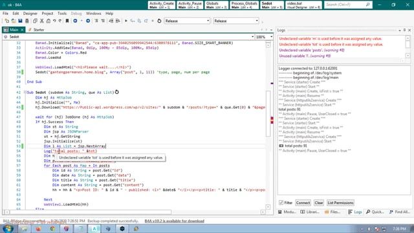Save the project with the floppy disk icon
414x233 pixels.
(20, 21)
